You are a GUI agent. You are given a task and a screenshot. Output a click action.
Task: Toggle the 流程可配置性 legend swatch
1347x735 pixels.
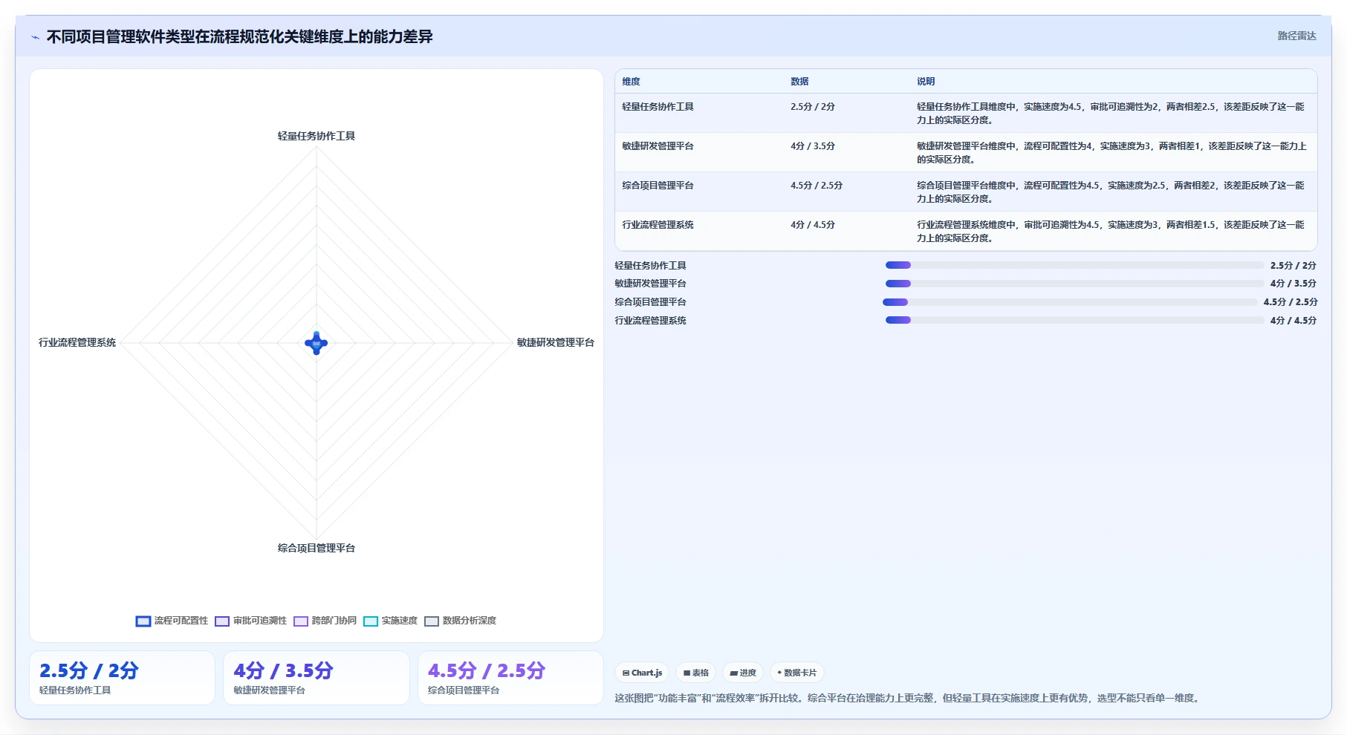click(x=143, y=621)
